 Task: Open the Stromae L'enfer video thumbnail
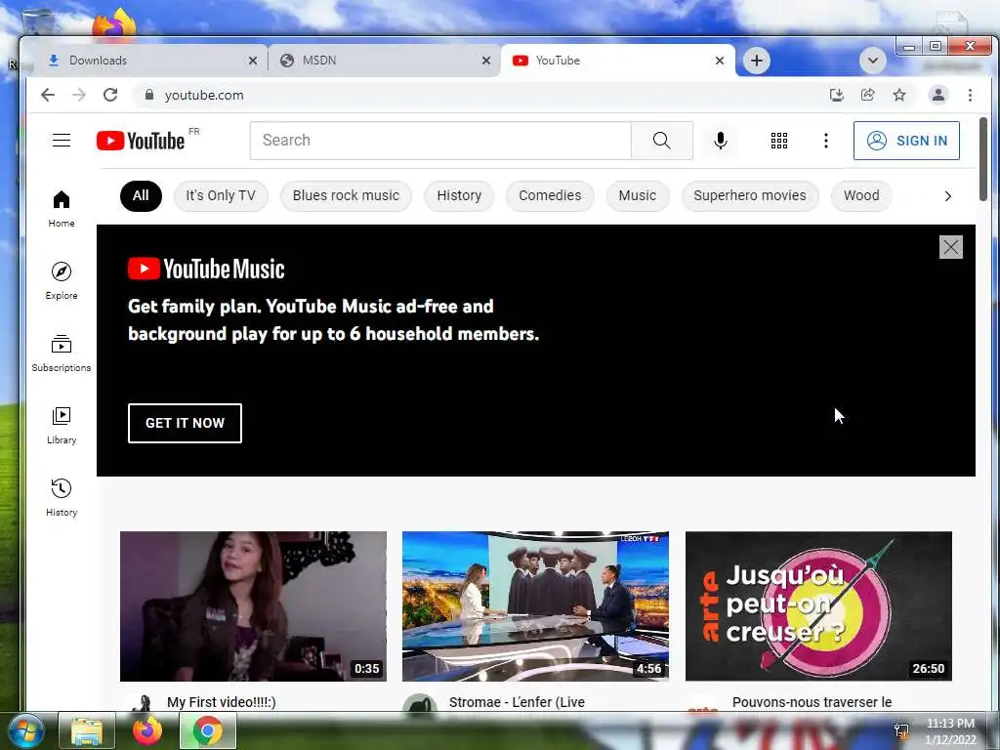click(x=536, y=605)
